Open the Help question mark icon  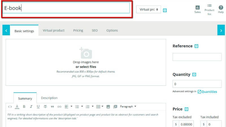click(221, 8)
